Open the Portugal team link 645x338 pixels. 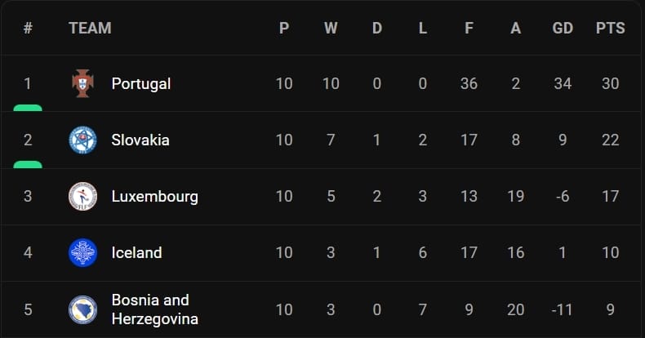140,83
